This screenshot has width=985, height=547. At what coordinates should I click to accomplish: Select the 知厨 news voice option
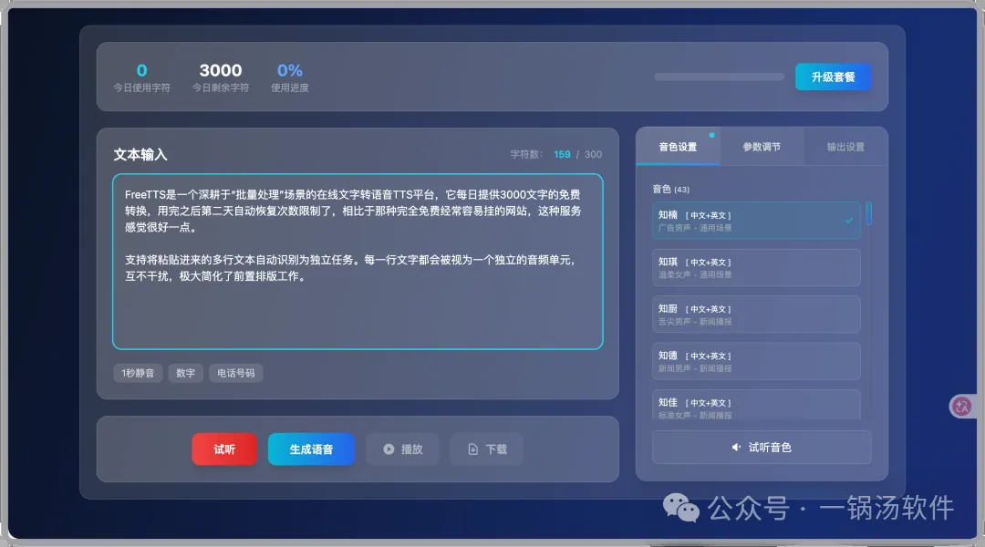click(756, 314)
